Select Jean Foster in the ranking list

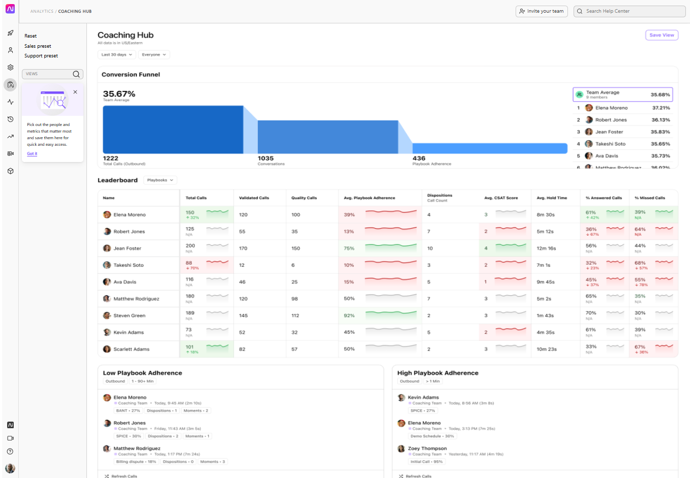(x=623, y=132)
